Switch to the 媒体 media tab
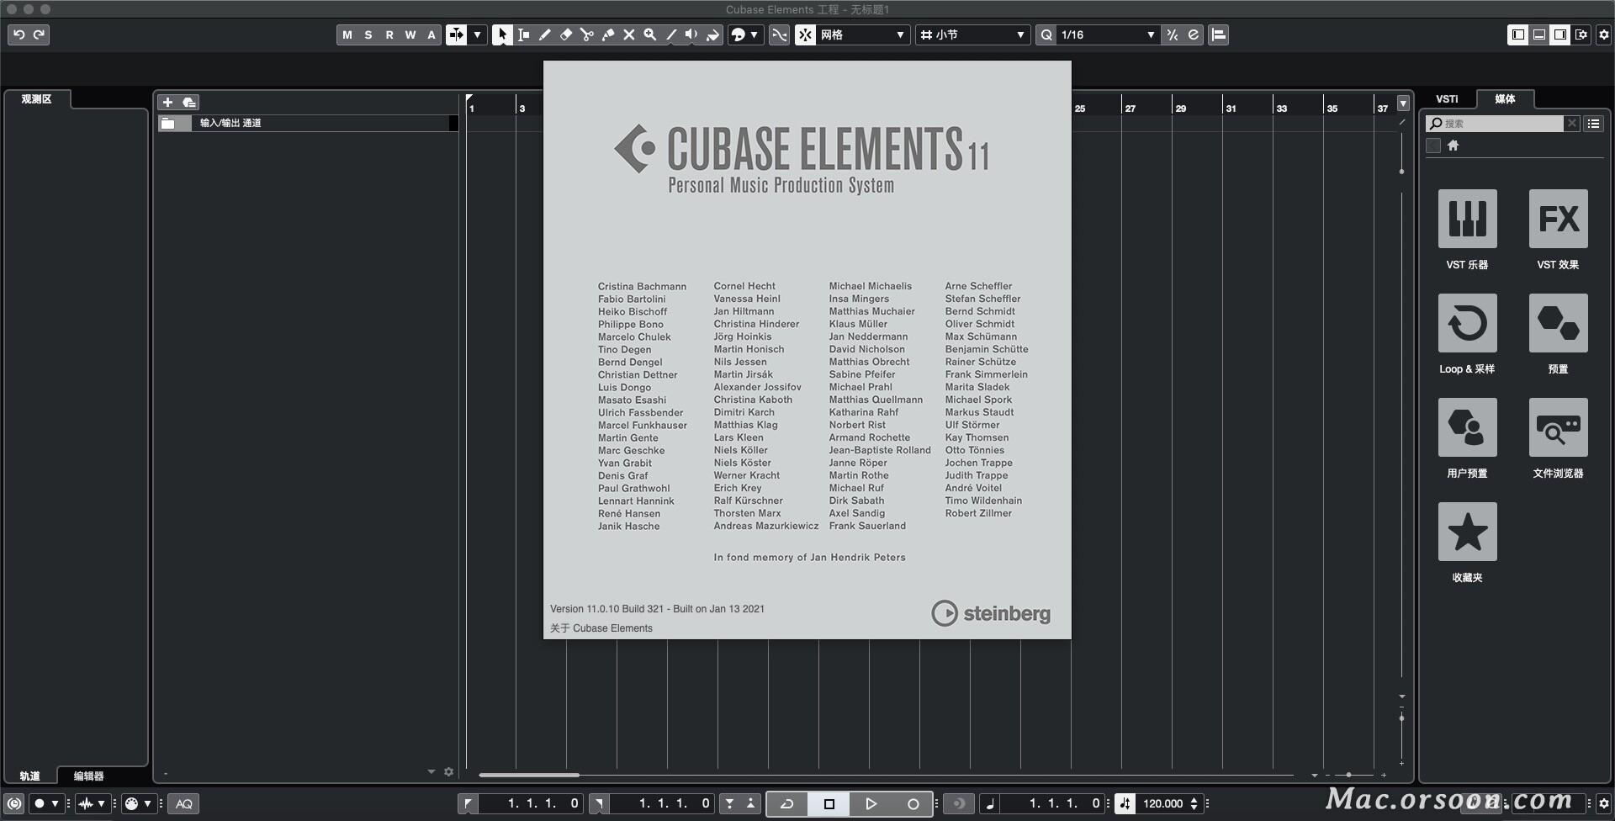The width and height of the screenshot is (1615, 821). click(1505, 99)
